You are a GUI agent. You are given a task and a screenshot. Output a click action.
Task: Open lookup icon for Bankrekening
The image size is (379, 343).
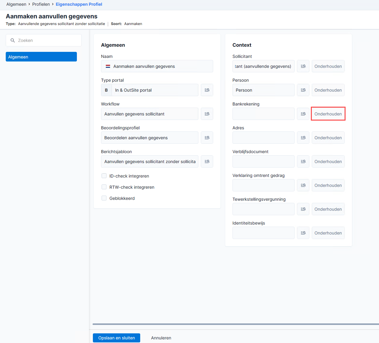(x=303, y=114)
